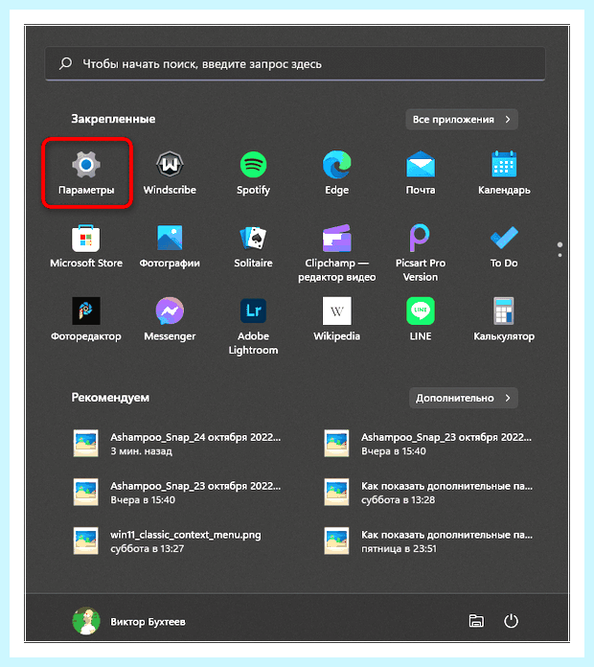Open the Wikipedia app

pyautogui.click(x=336, y=320)
